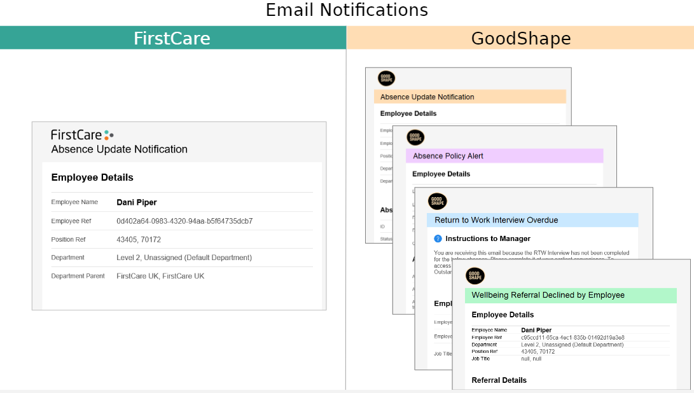Click 'Employee Details' in the Wellbeing Referral email
The image size is (694, 393).
pyautogui.click(x=503, y=315)
